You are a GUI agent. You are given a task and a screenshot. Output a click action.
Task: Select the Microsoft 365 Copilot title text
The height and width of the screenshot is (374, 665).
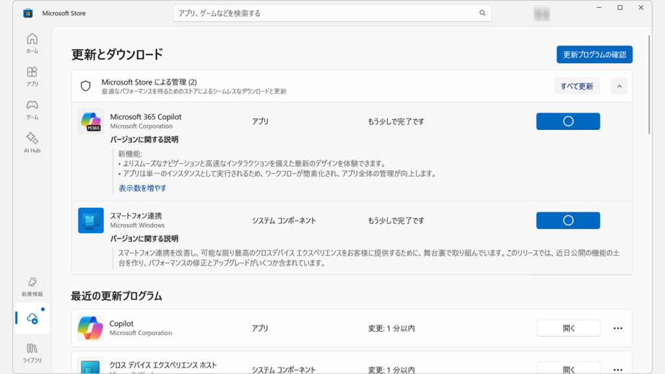coord(145,117)
